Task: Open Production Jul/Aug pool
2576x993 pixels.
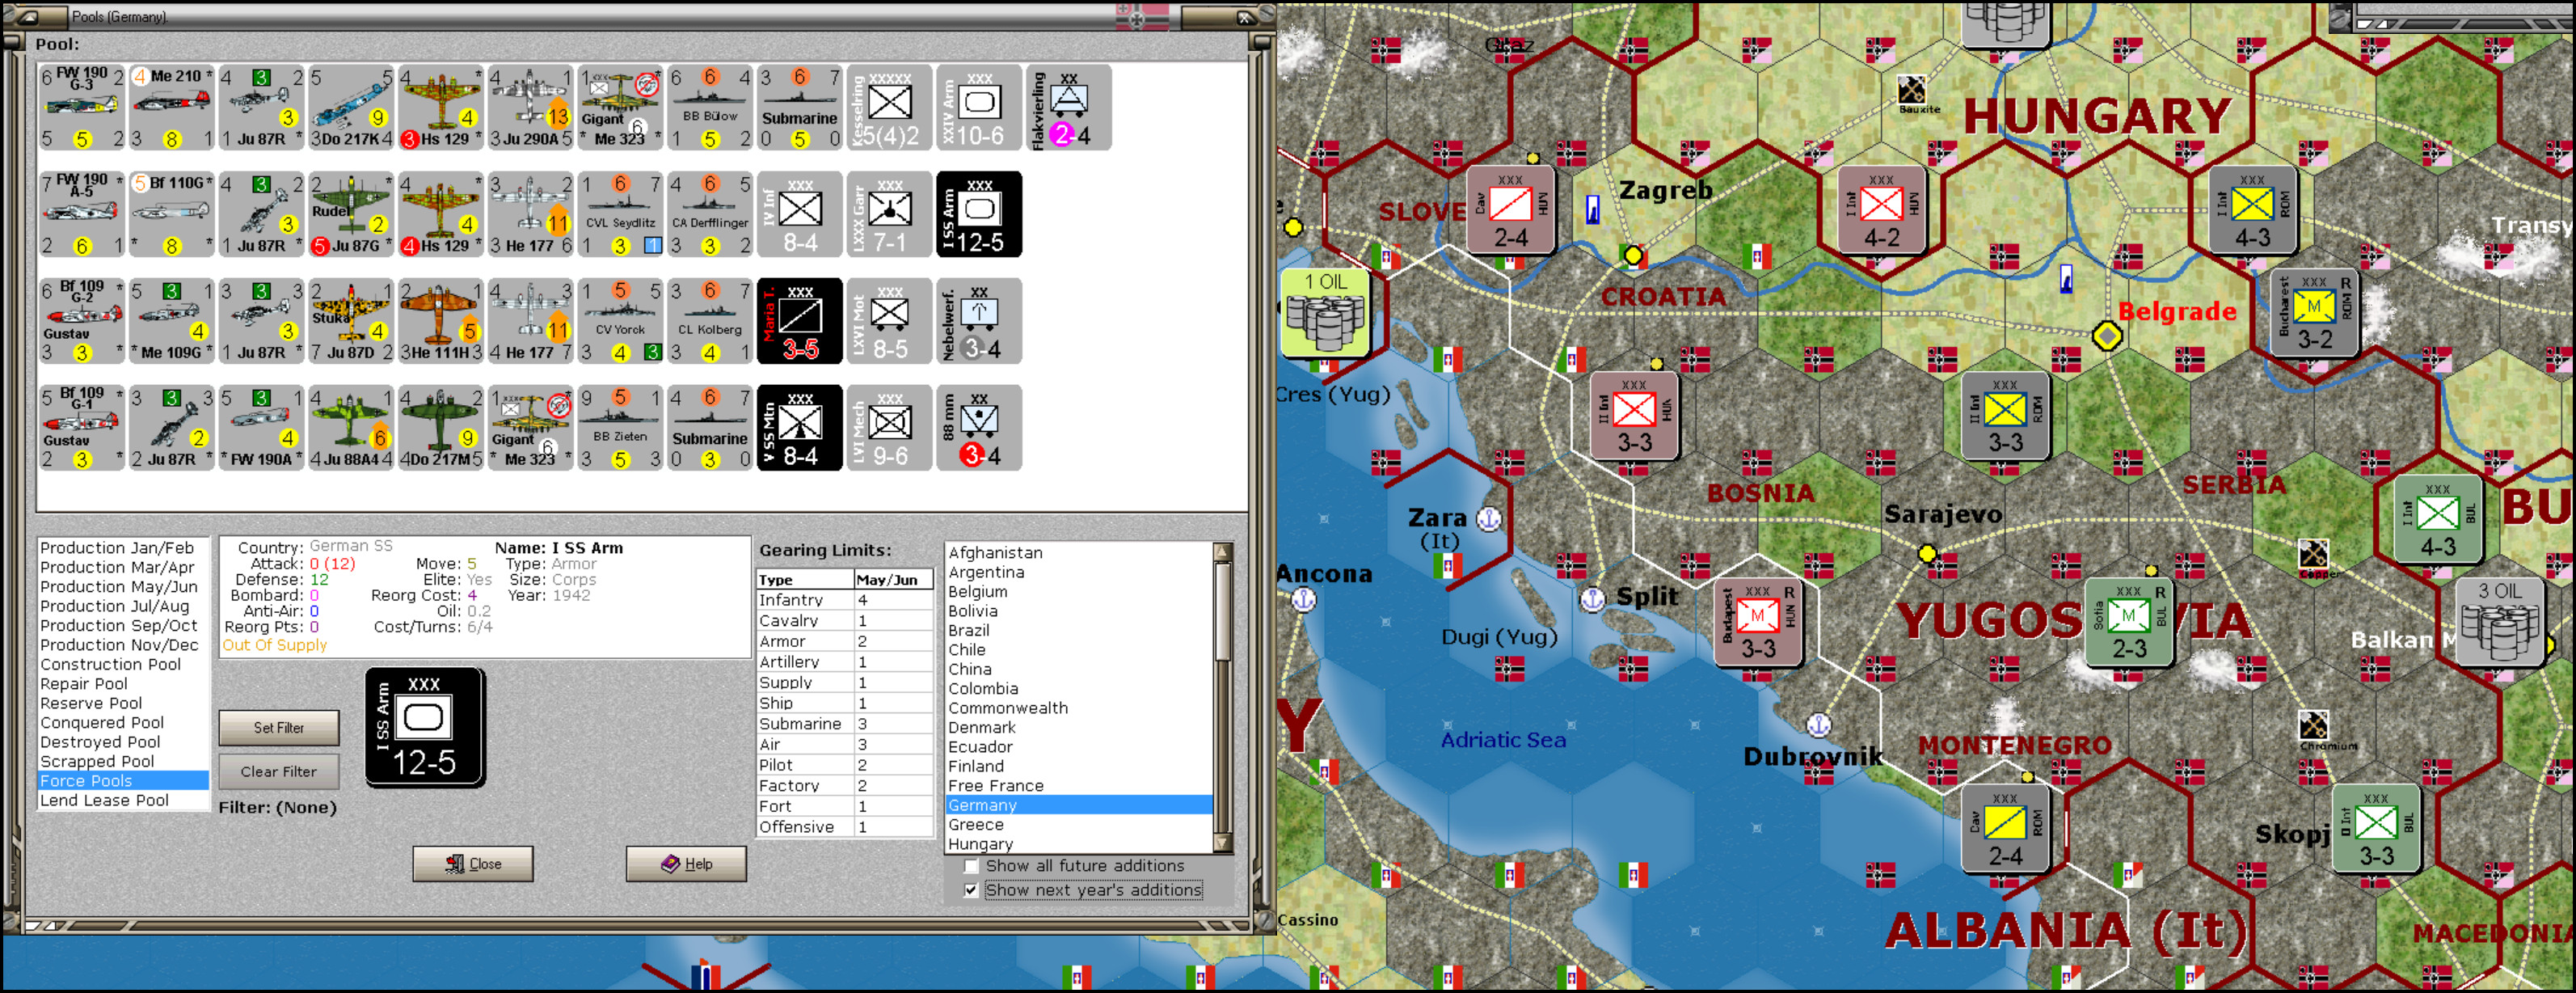Action: pyautogui.click(x=123, y=606)
